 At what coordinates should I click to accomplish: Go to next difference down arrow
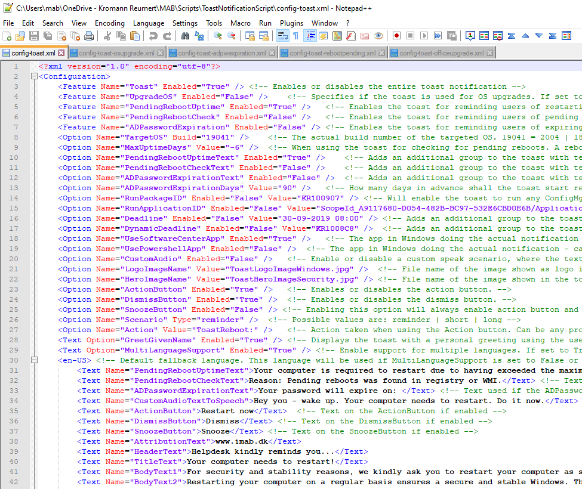pyautogui.click(x=539, y=36)
